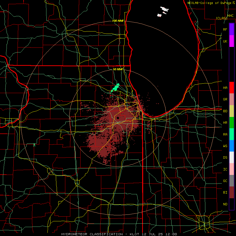Click the blue WS legend swatch
The height and width of the screenshot is (236, 236).
pyautogui.click(x=232, y=146)
